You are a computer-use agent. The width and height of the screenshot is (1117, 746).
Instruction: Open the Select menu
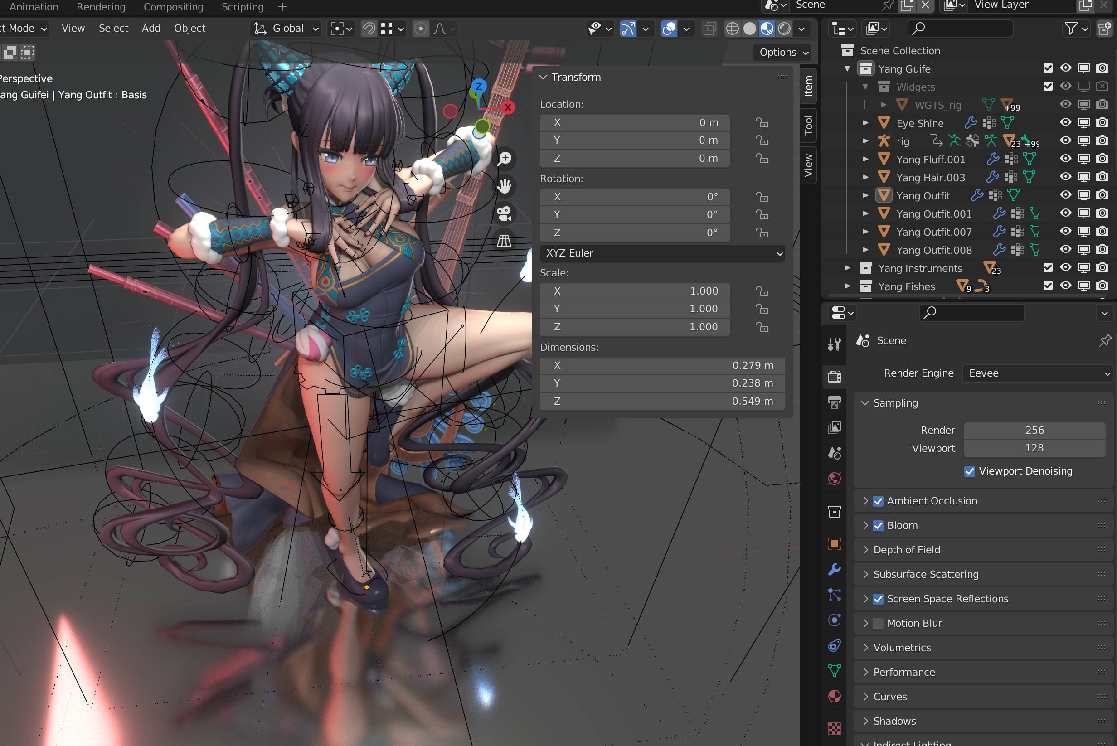(113, 29)
